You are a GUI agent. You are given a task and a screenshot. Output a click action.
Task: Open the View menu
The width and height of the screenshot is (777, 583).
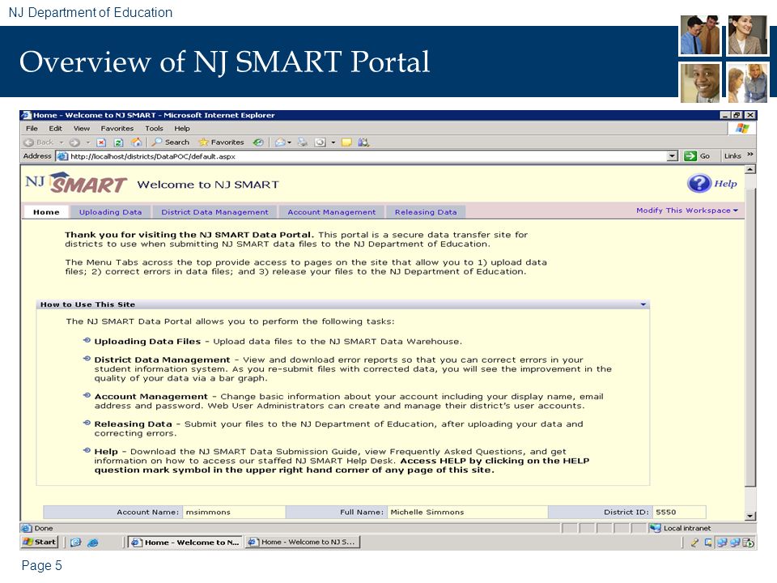tap(82, 129)
